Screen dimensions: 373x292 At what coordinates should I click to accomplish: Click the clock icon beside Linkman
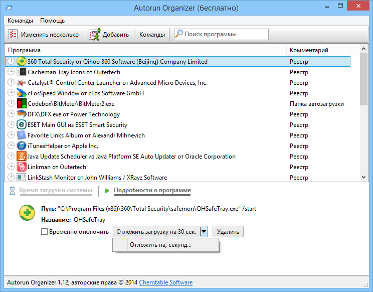coord(11,167)
